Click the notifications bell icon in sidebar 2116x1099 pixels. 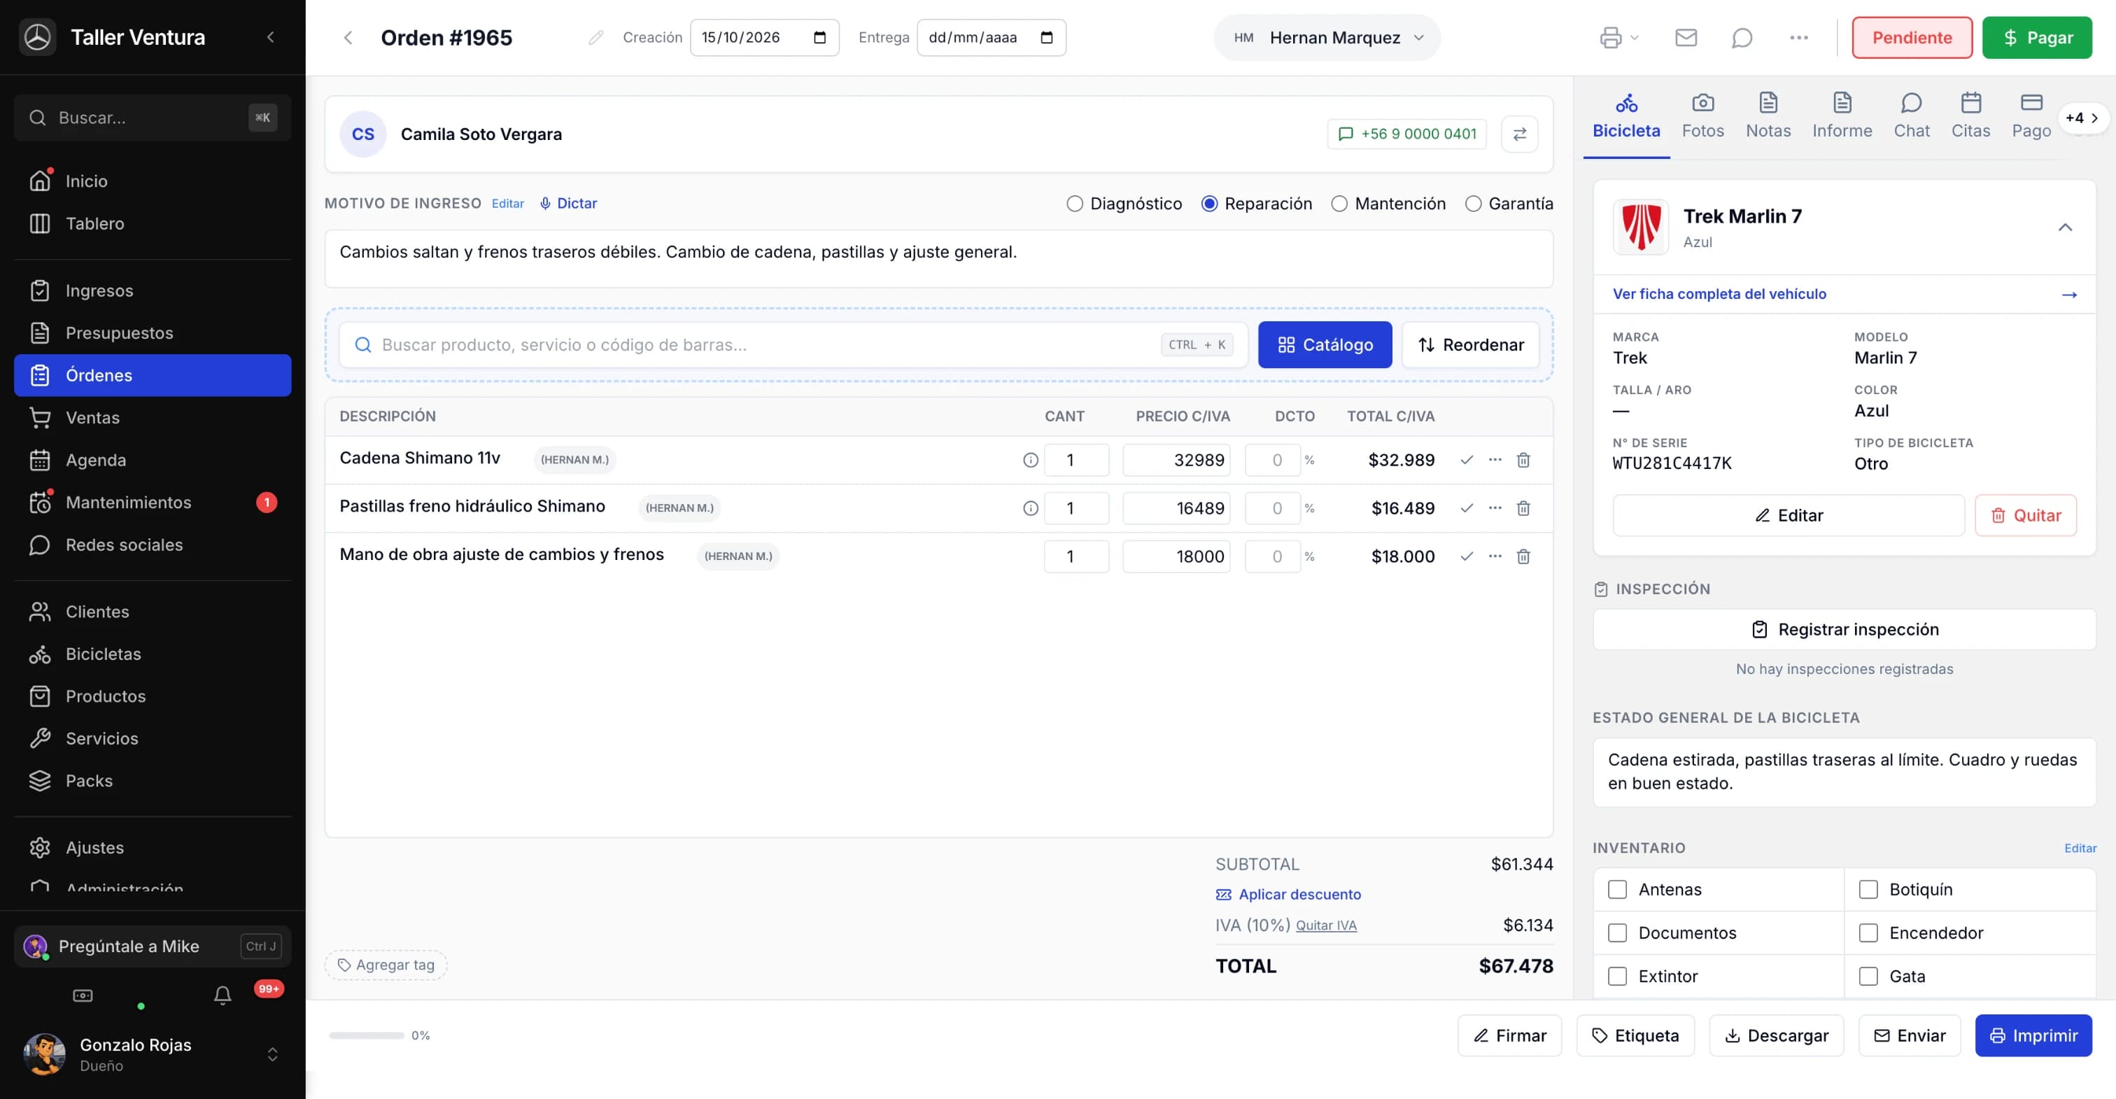(223, 995)
